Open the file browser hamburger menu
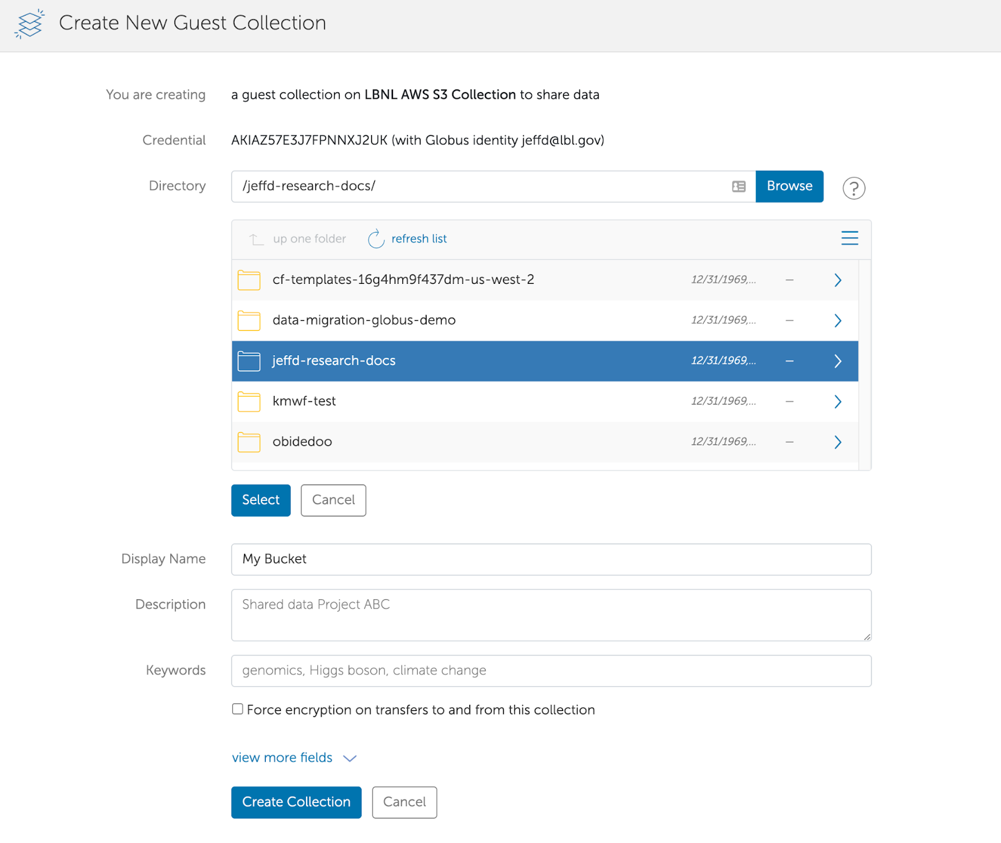The width and height of the screenshot is (1001, 843). (849, 238)
